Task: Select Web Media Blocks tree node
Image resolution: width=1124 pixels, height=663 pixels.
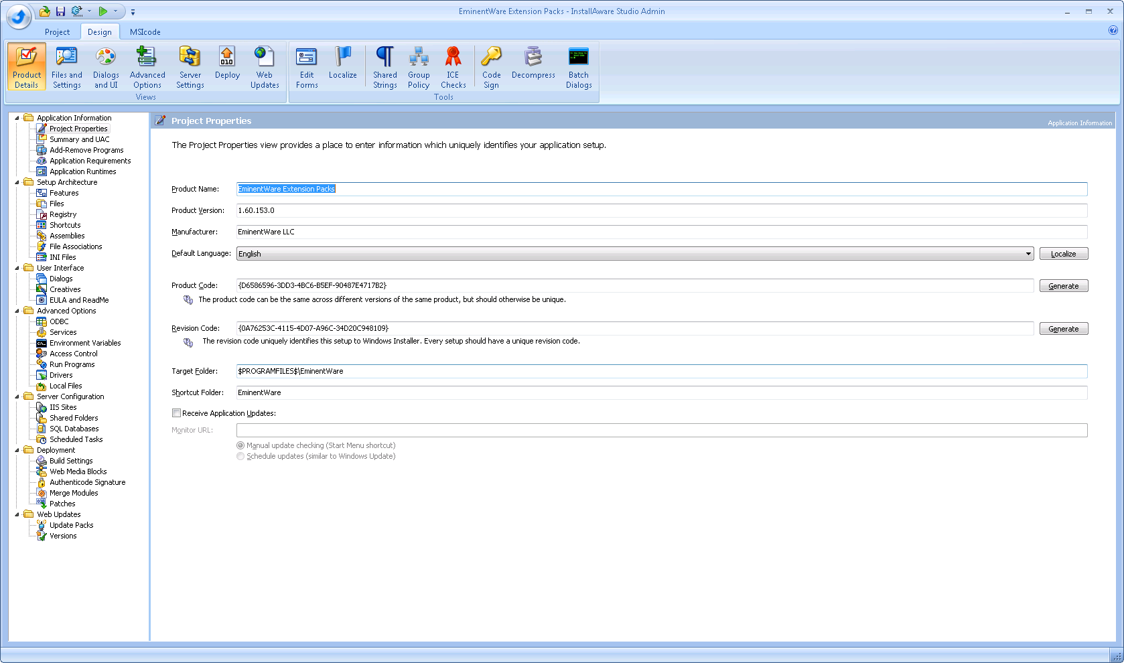Action: click(78, 471)
